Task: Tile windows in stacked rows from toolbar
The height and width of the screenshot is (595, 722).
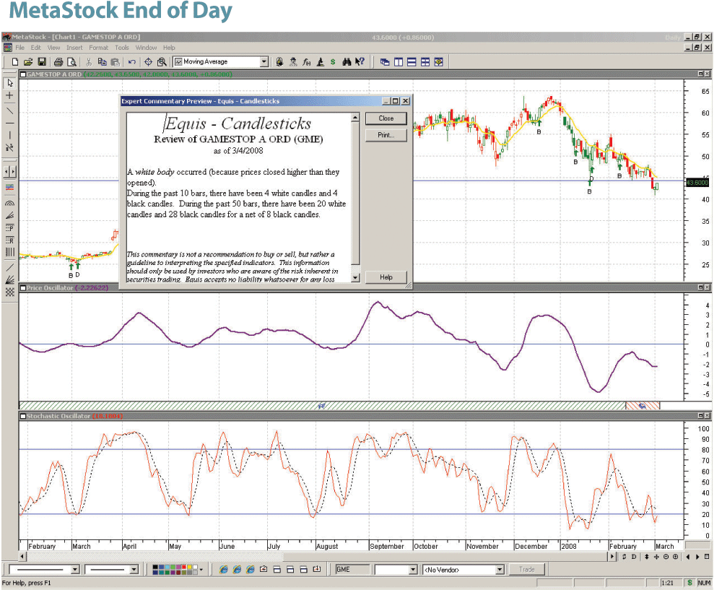Action: click(x=412, y=61)
